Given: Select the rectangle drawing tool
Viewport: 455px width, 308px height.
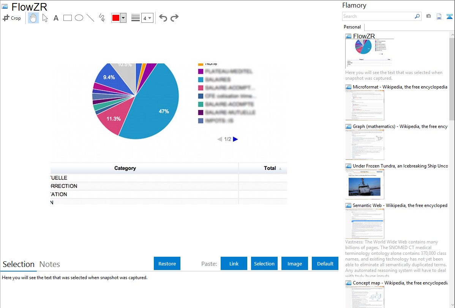Looking at the screenshot, I should pyautogui.click(x=68, y=18).
